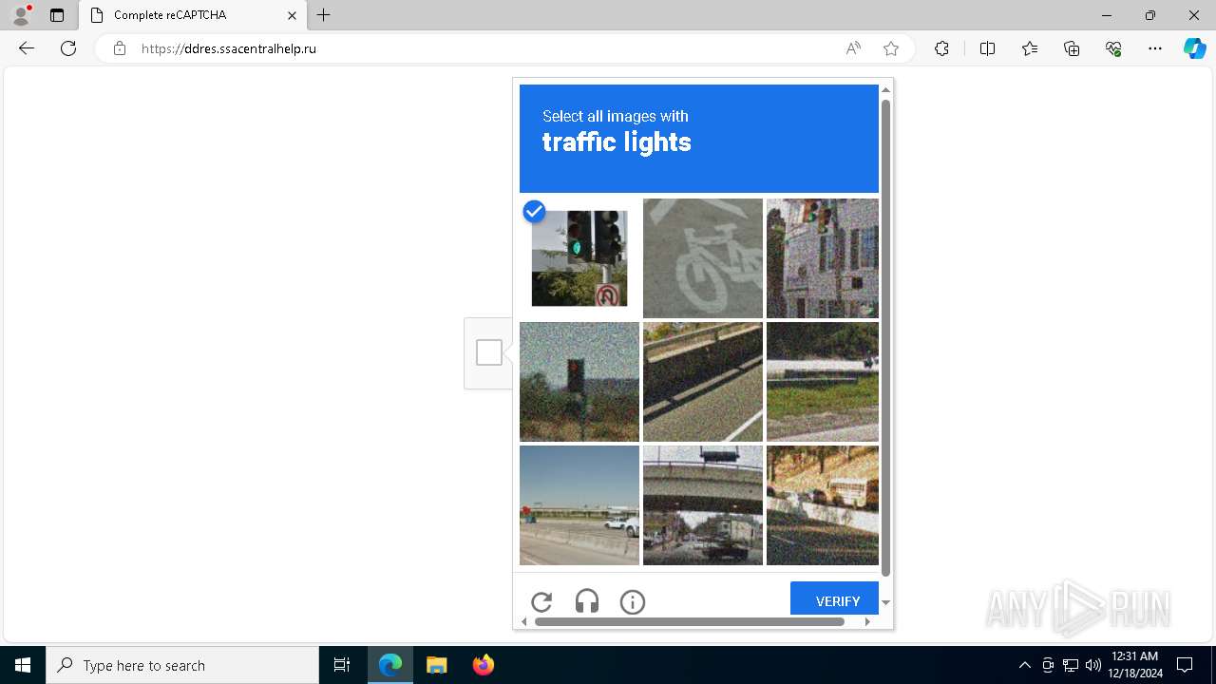
Task: Click the address bar URL
Action: [x=229, y=48]
